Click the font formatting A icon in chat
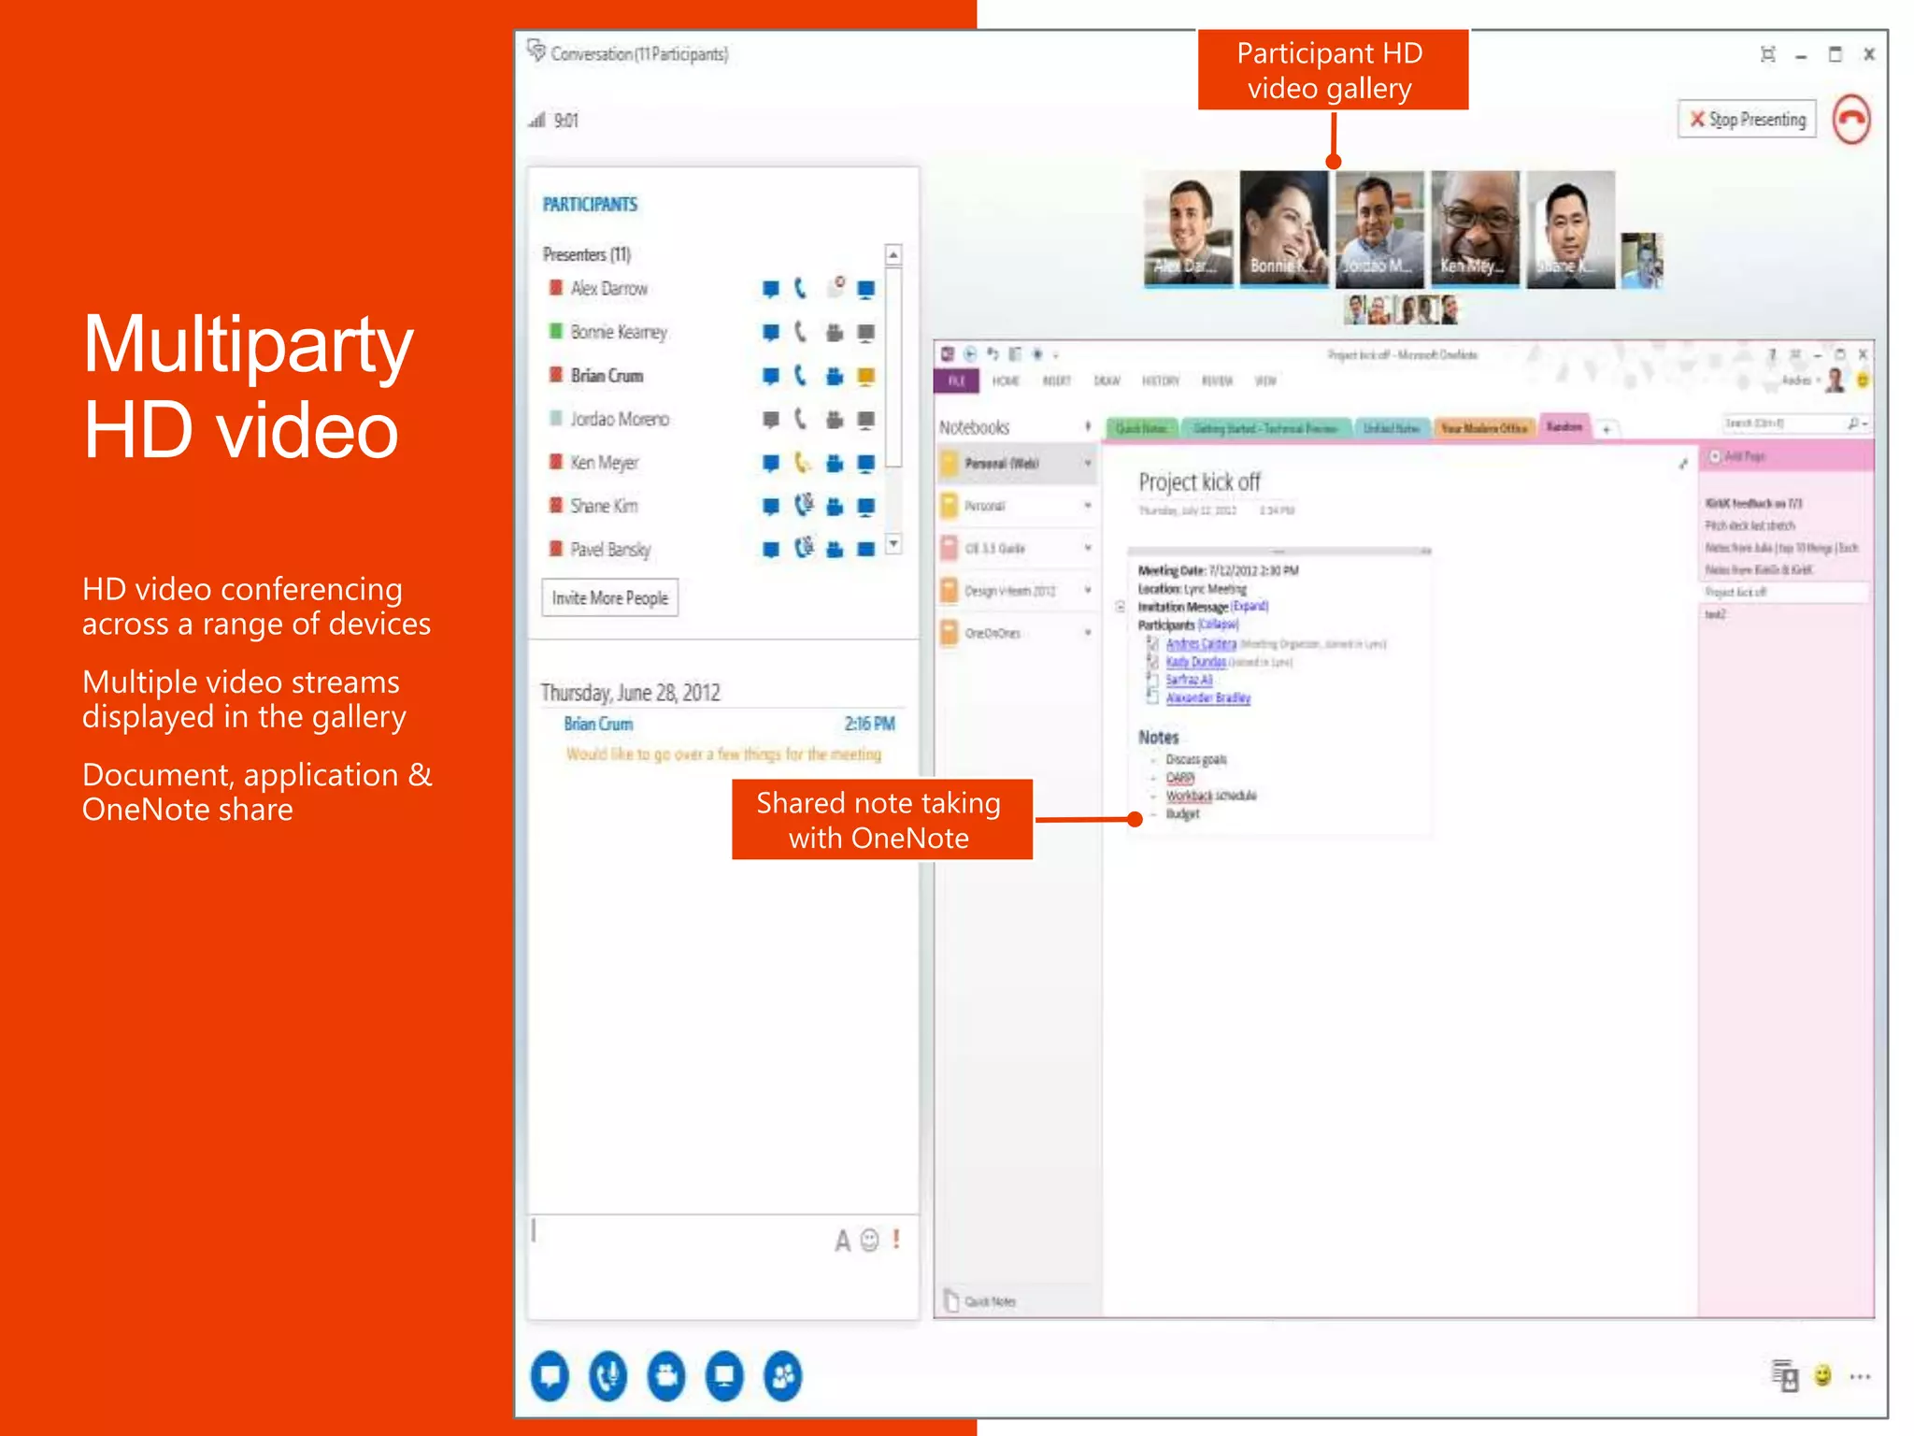This screenshot has height=1436, width=1914. point(842,1241)
